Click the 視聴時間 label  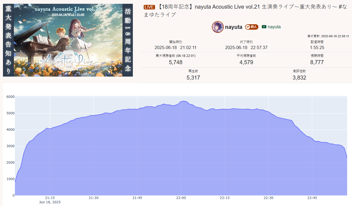317,56
